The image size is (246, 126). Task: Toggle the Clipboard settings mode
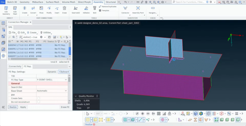pos(64,71)
